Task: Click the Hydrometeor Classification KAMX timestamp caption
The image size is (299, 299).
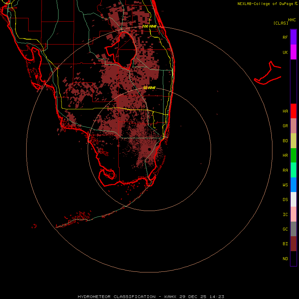Action: 151,297
